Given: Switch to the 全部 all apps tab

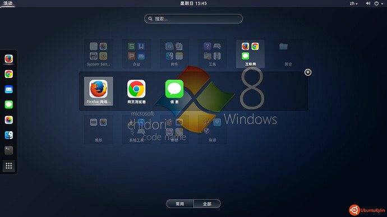Looking at the screenshot, I should tap(207, 204).
